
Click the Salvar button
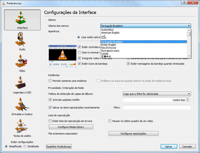pos(169,147)
